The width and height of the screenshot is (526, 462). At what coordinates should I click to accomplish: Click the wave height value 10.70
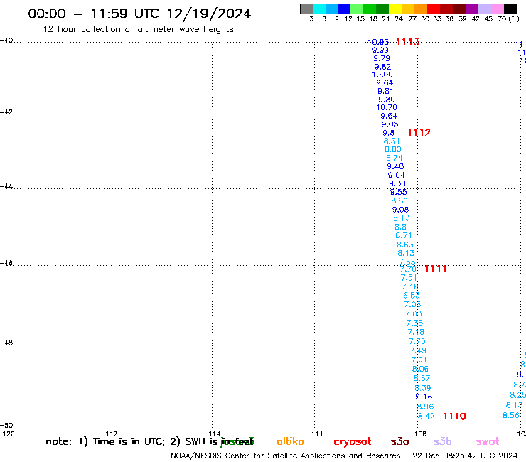387,108
